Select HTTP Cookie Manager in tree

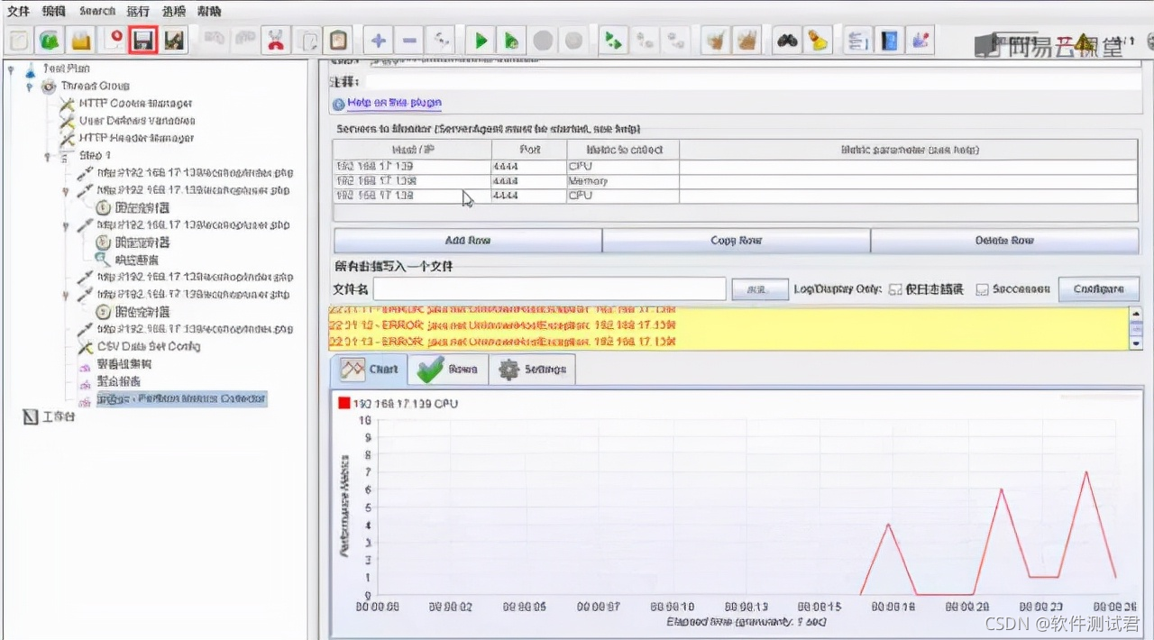coord(135,104)
